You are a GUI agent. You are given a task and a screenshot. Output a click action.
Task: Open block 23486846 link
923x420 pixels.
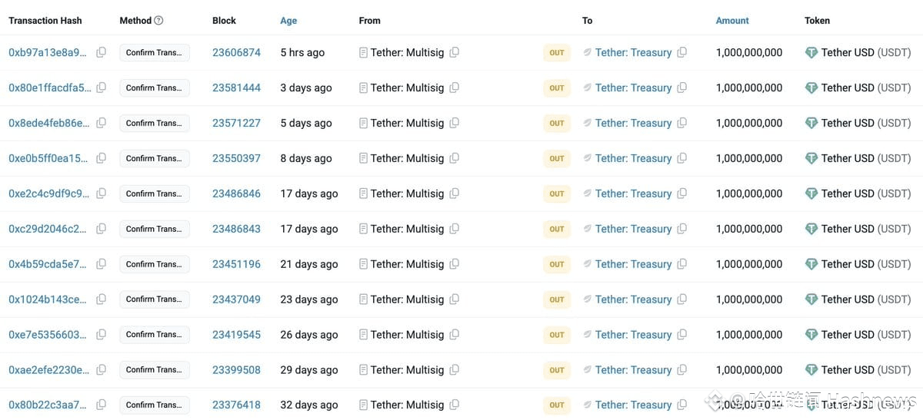pos(236,193)
